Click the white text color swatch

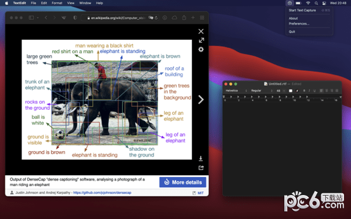coord(291,91)
